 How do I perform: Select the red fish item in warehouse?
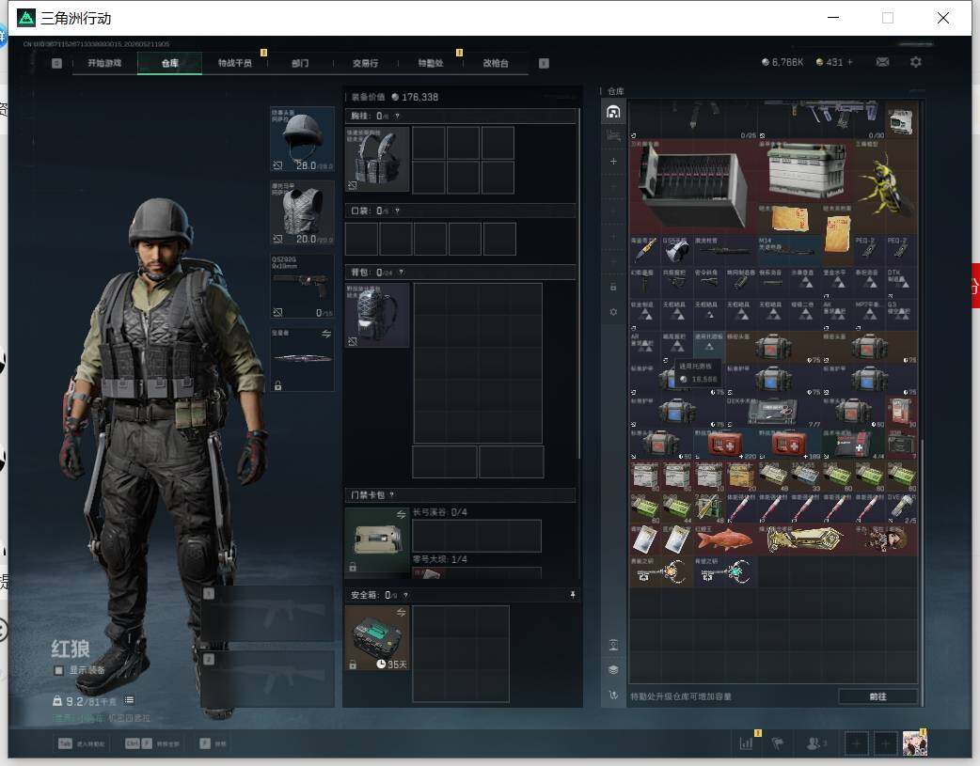(725, 539)
